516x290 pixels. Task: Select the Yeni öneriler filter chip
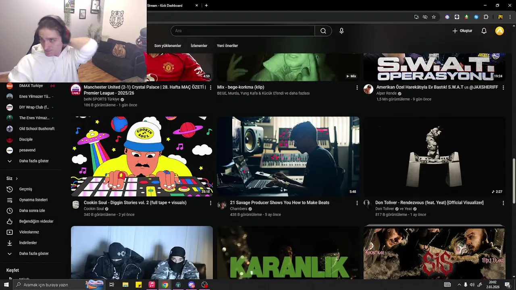click(x=227, y=46)
